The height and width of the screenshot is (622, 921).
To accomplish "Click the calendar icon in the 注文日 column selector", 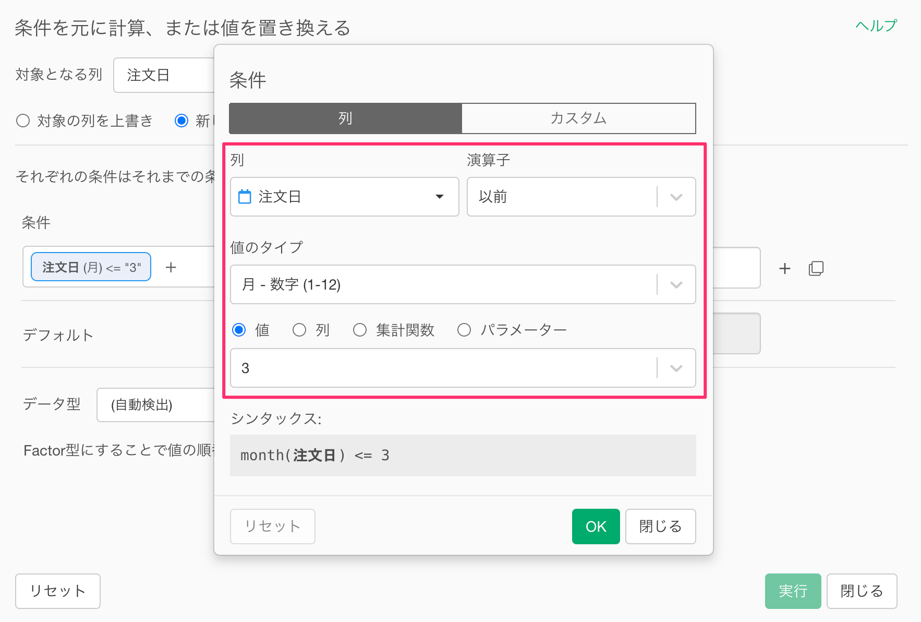I will (245, 197).
